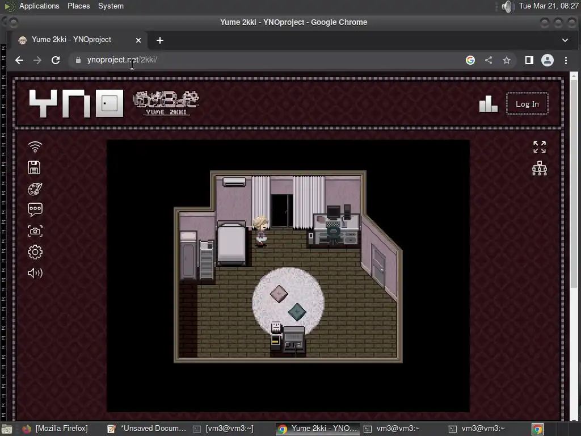
Task: Toggle Chrome side panel icon
Action: 529,60
